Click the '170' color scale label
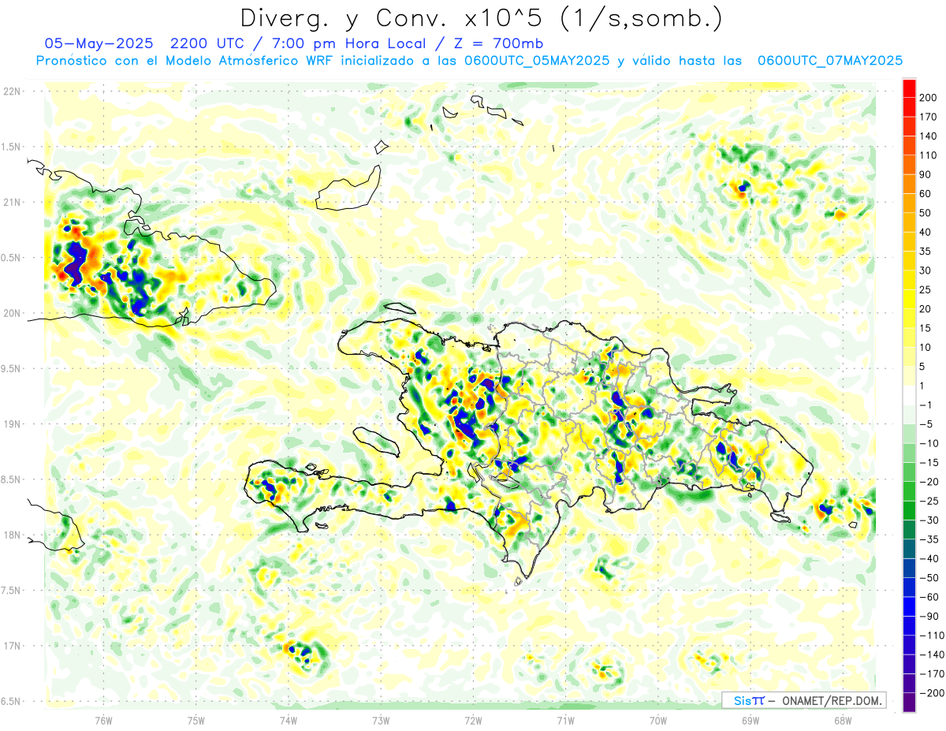Screen dimensions: 946x731 929,117
